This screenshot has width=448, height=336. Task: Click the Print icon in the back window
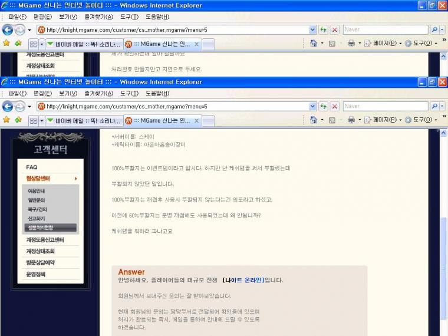tap(351, 43)
